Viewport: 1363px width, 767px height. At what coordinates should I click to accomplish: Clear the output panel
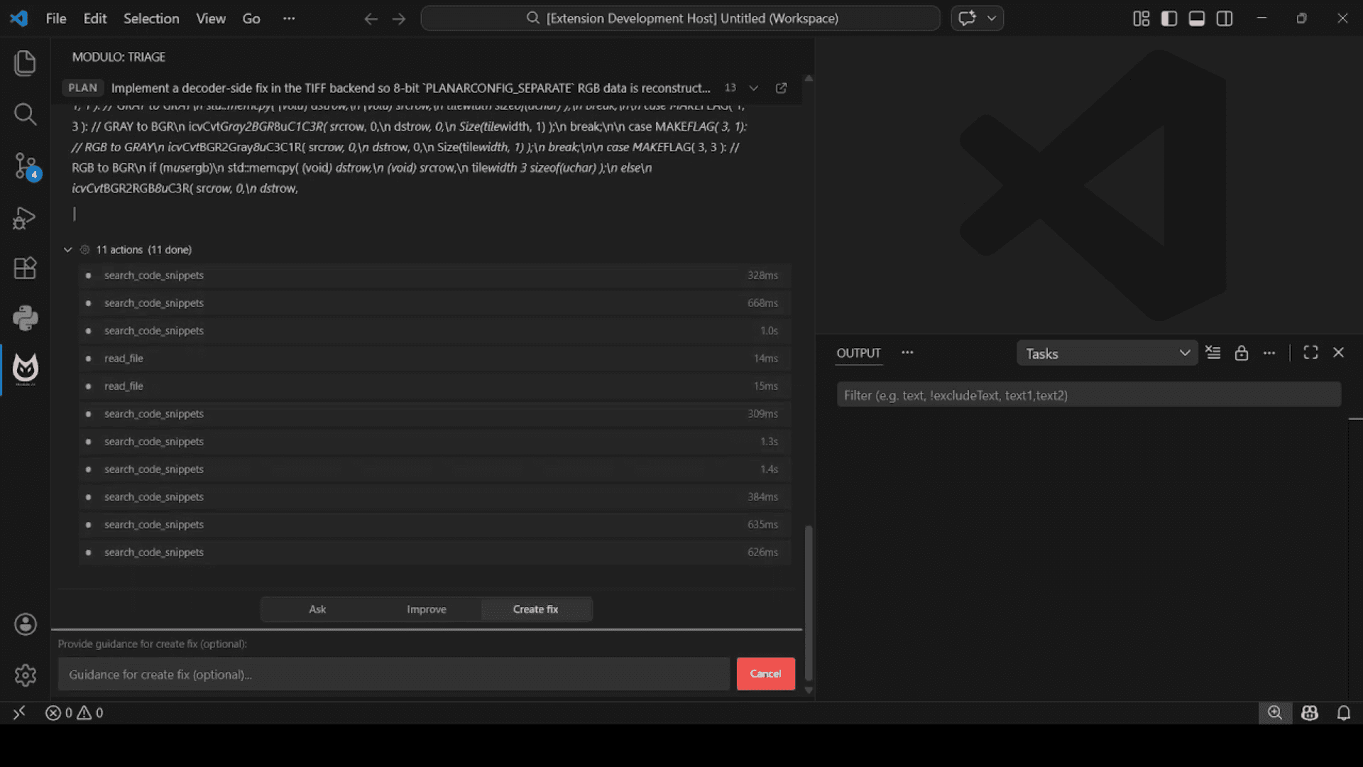point(1213,353)
